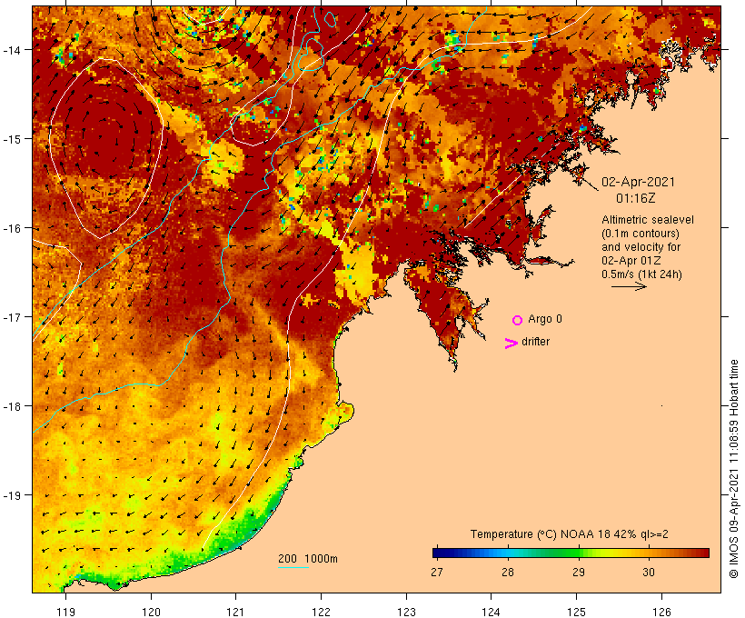This screenshot has height=618, width=745.
Task: Click the '200 1000m' depth contour label
Action: (x=308, y=559)
